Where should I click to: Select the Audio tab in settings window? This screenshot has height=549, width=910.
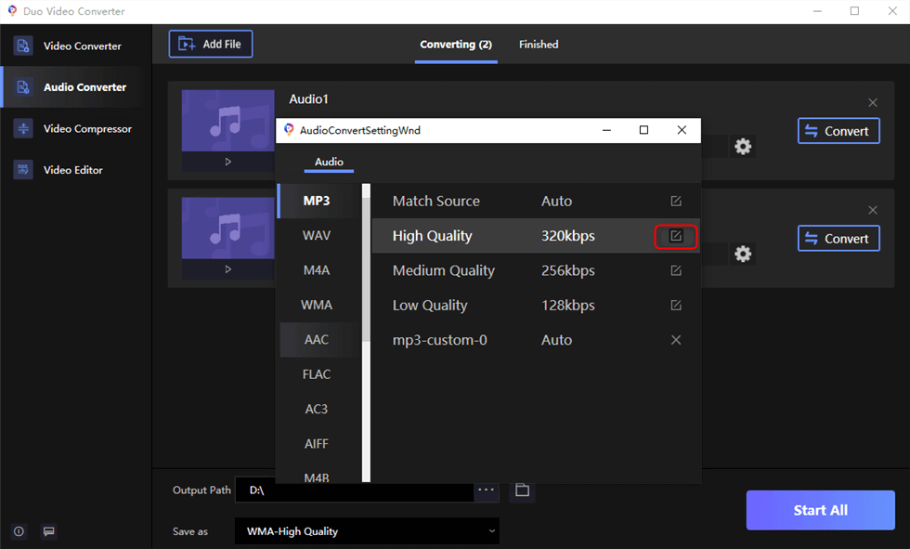[x=329, y=163]
